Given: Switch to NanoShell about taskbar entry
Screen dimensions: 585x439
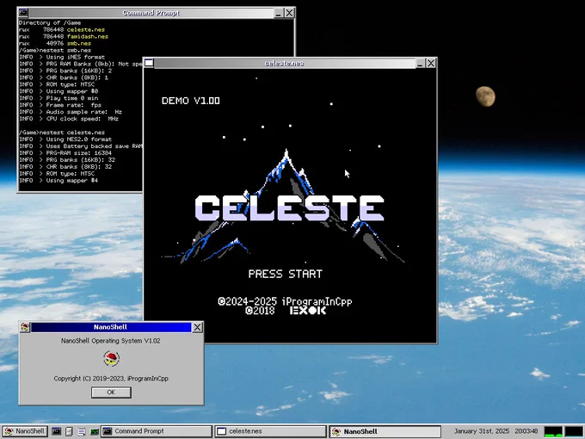Looking at the screenshot, I should [x=385, y=431].
